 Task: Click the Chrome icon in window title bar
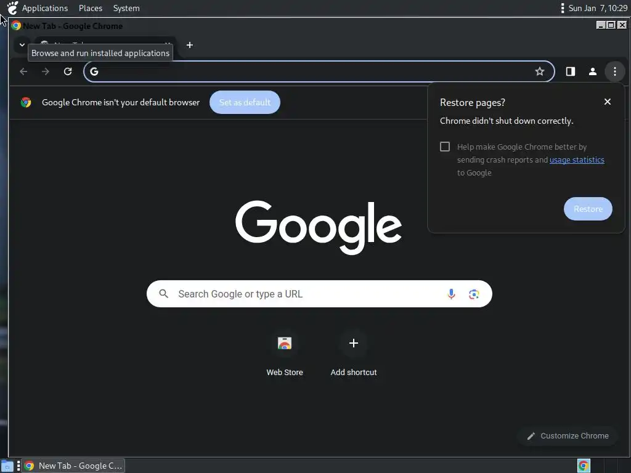[x=16, y=26]
